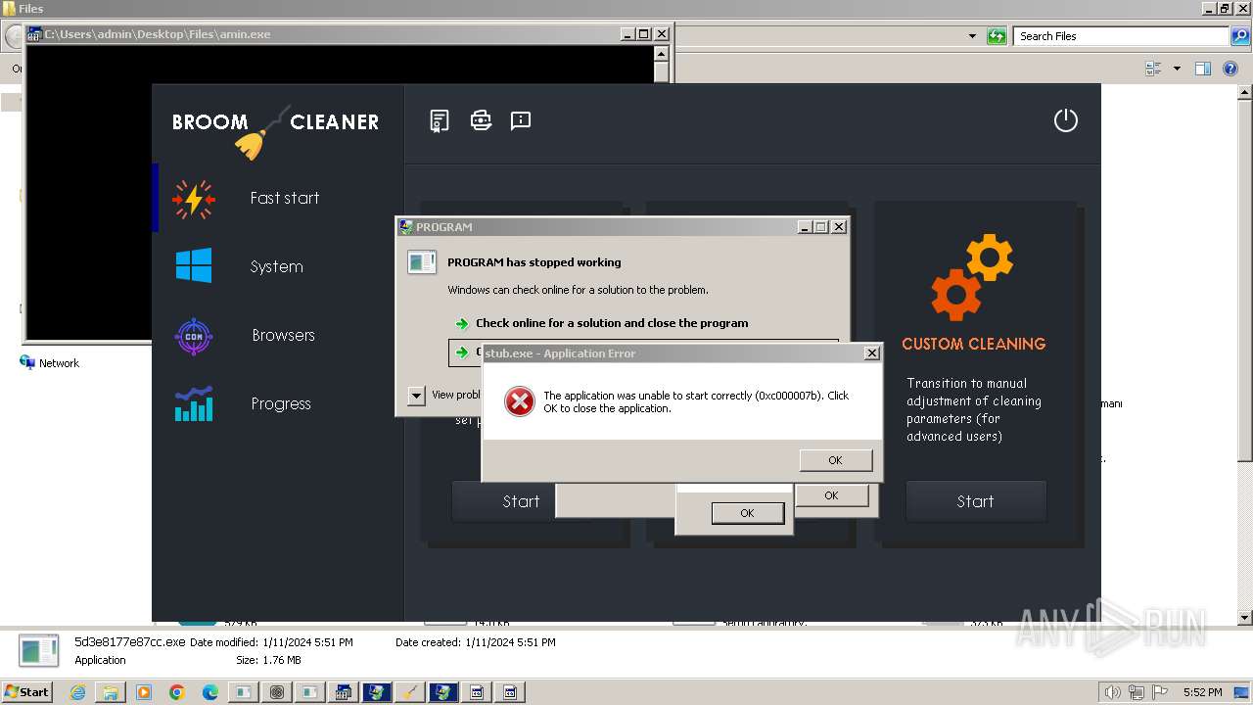Open Explorer help icon

[x=1230, y=69]
